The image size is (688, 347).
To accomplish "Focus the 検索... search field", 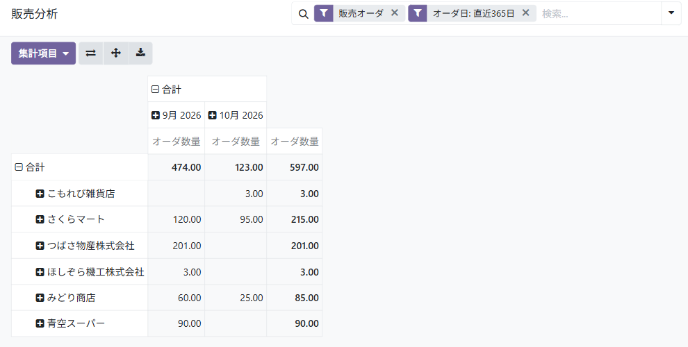I will click(x=599, y=14).
